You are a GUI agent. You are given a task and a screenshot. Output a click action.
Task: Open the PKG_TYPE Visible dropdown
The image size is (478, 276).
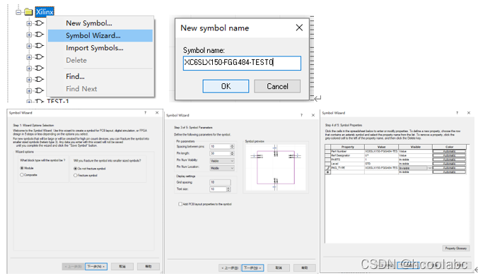pyautogui.click(x=430, y=168)
